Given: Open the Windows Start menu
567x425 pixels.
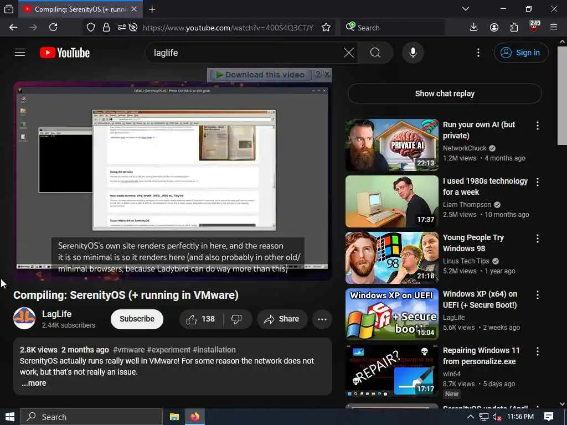Looking at the screenshot, I should click(x=10, y=417).
